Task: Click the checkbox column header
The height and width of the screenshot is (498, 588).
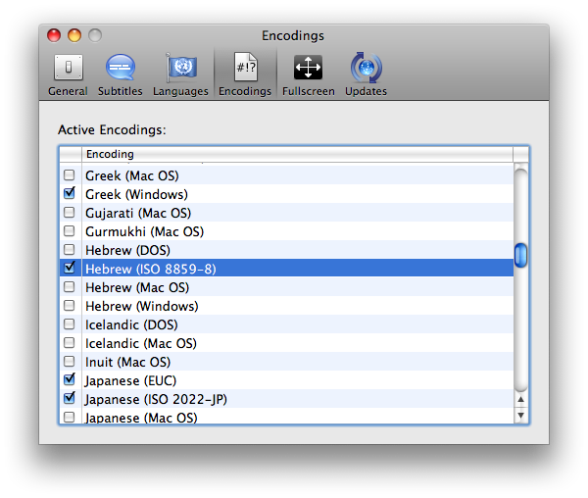Action: pos(70,154)
